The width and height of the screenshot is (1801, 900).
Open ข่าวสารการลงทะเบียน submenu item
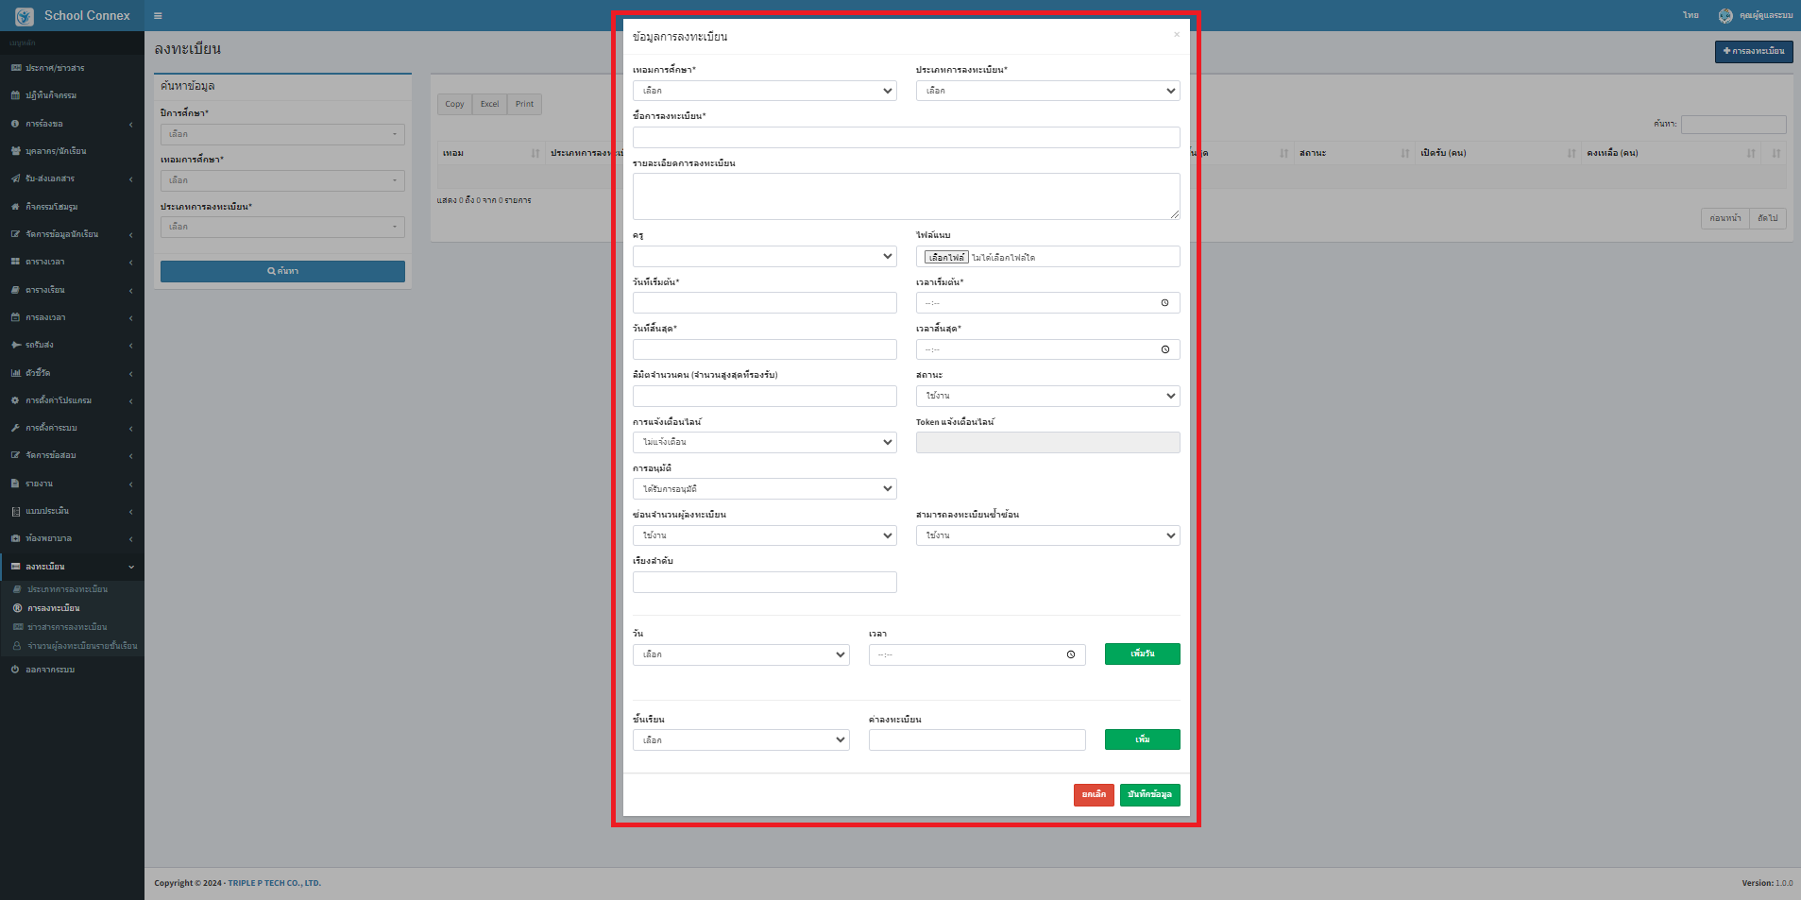point(67,627)
